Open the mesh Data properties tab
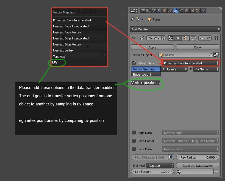The width and height of the screenshot is (225, 181). tap(181, 11)
